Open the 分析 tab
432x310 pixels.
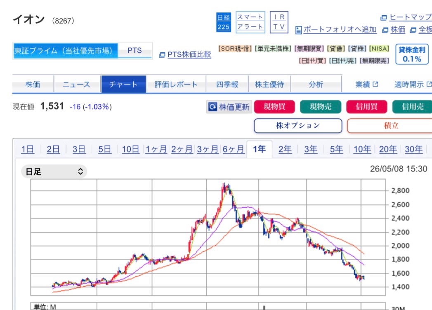316,84
